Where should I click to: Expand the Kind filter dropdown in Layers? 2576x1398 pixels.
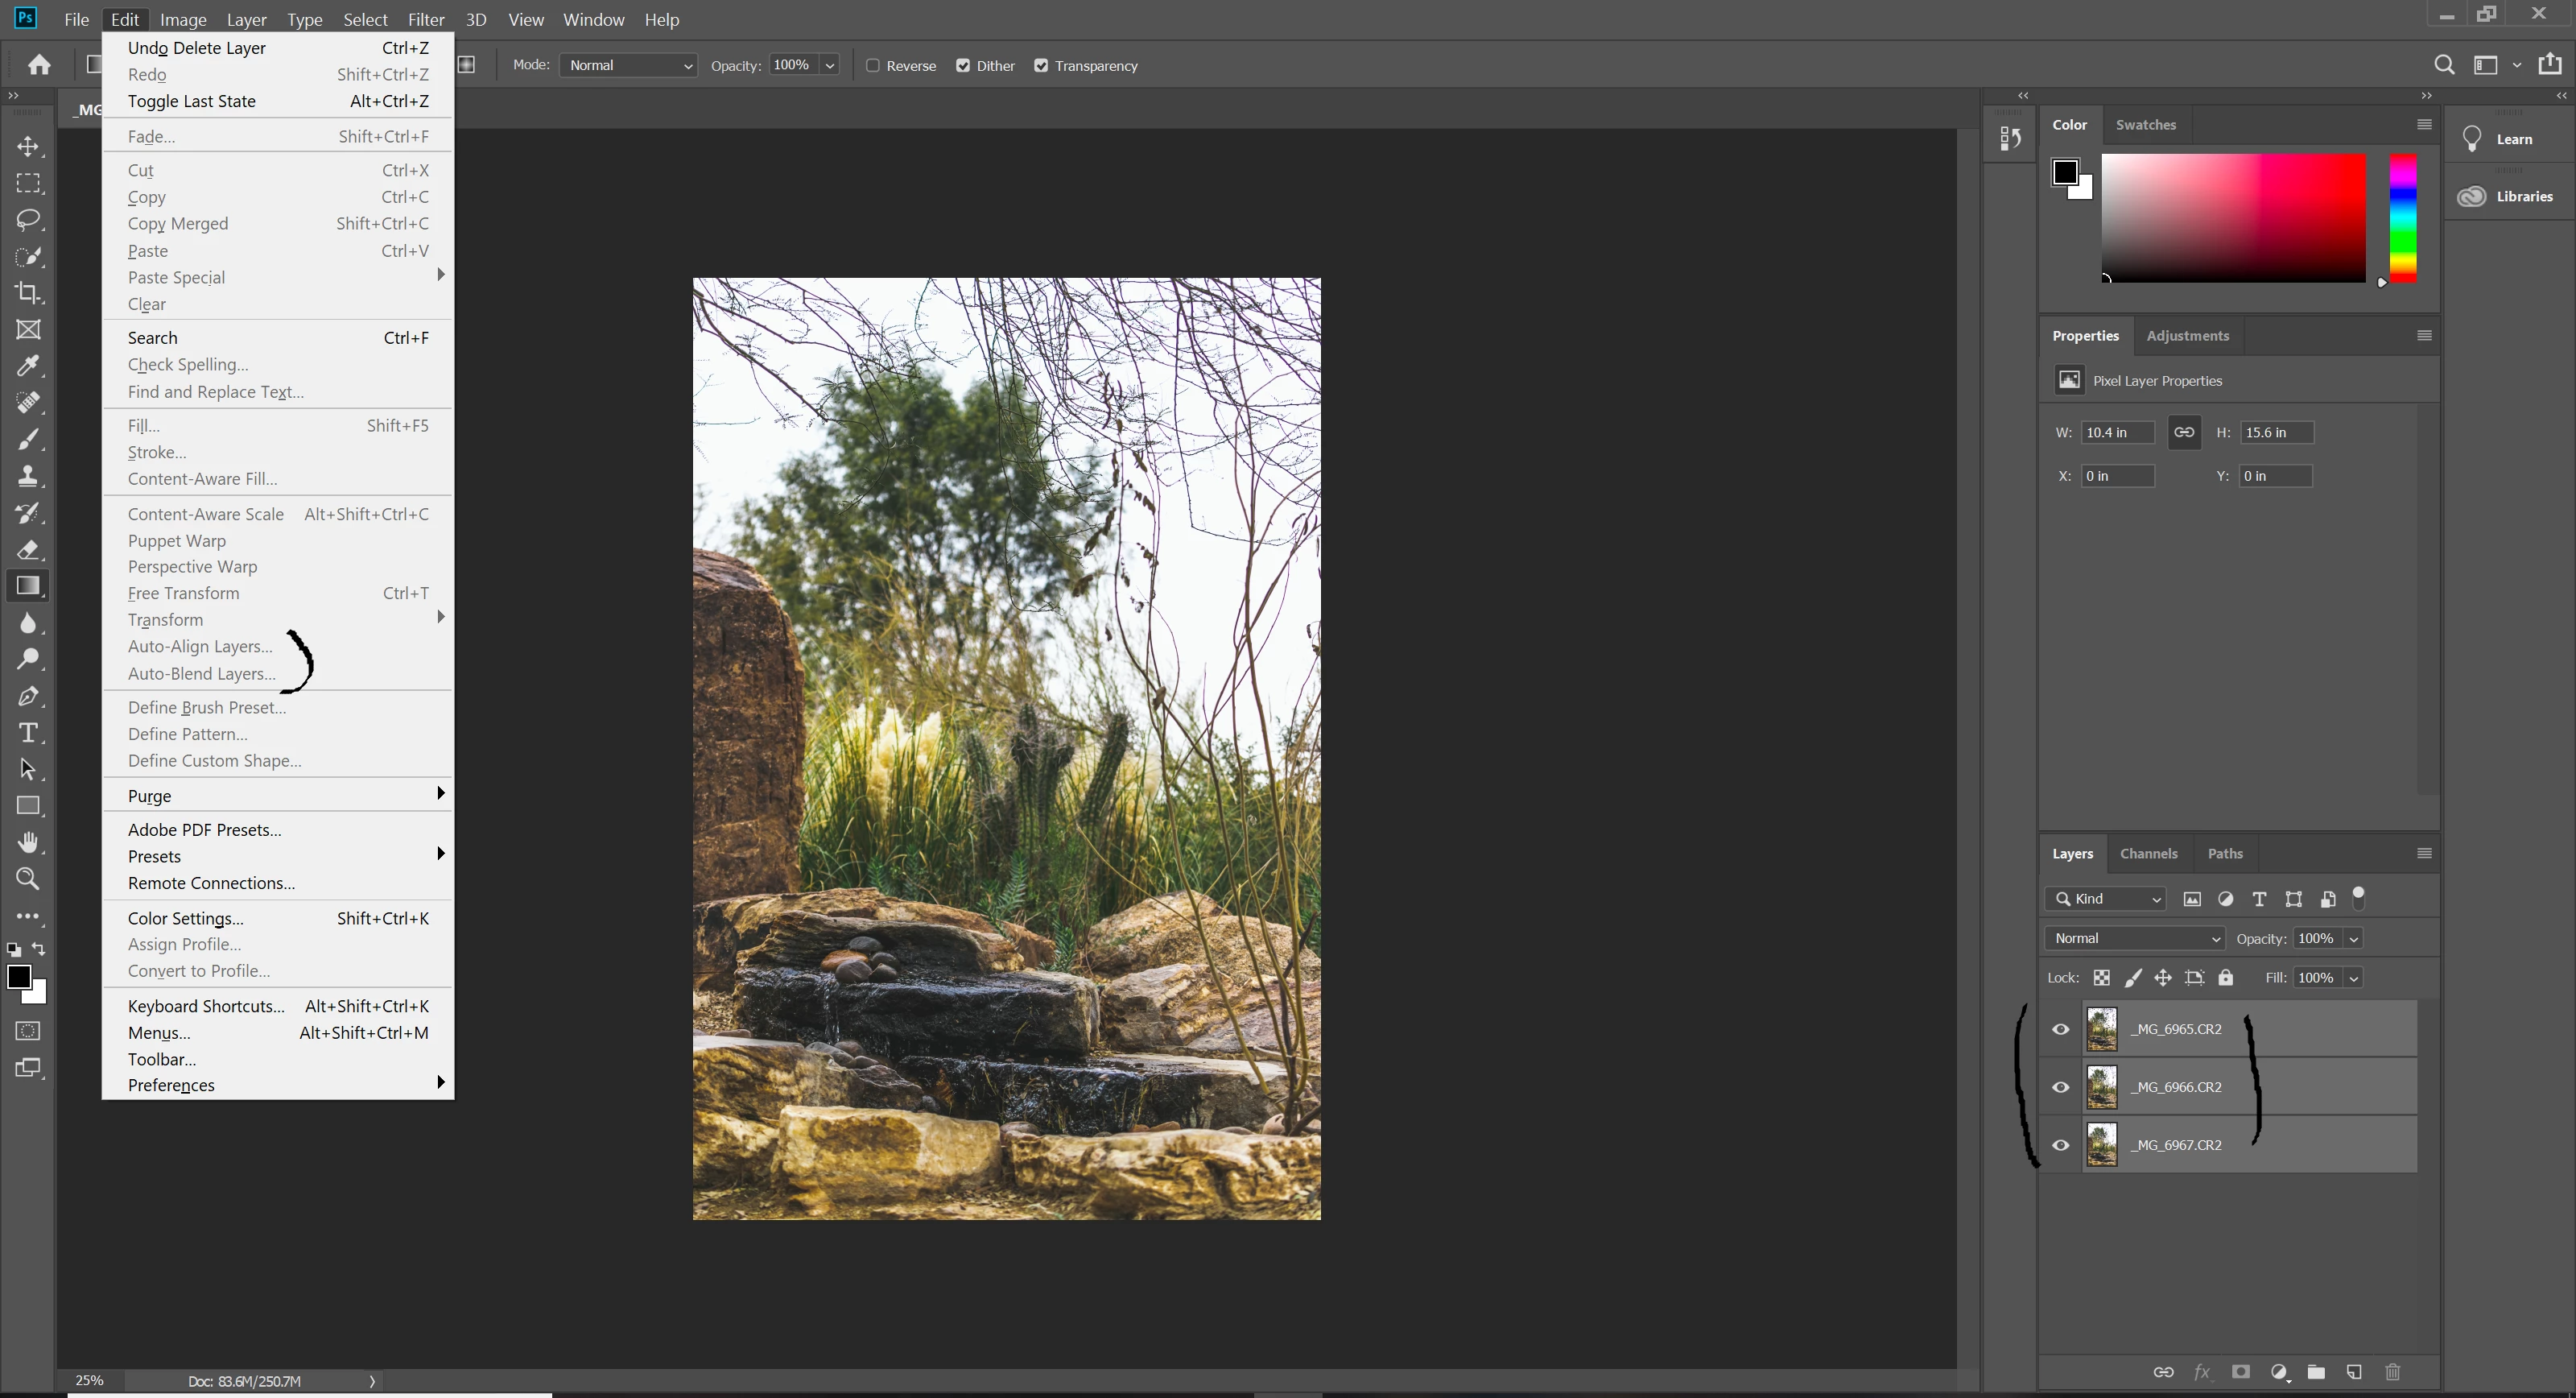[x=2105, y=899]
